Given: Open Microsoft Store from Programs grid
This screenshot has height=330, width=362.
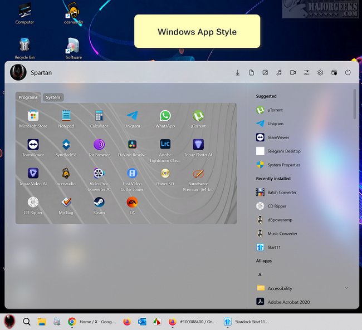Looking at the screenshot, I should 33,119.
